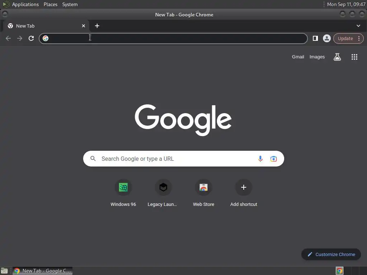The height and width of the screenshot is (275, 367).
Task: Open the Chrome side panel icon
Action: pos(315,38)
